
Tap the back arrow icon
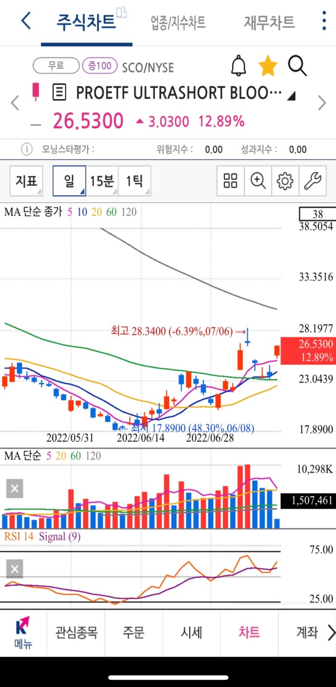point(26,21)
